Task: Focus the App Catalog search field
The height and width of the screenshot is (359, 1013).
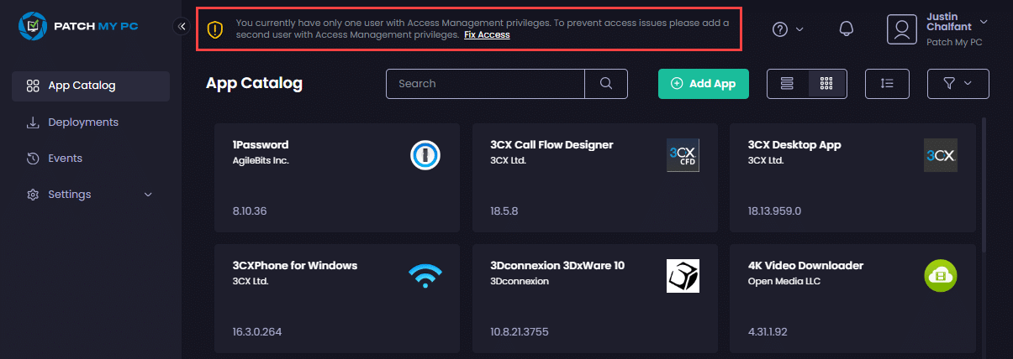Action: point(485,84)
